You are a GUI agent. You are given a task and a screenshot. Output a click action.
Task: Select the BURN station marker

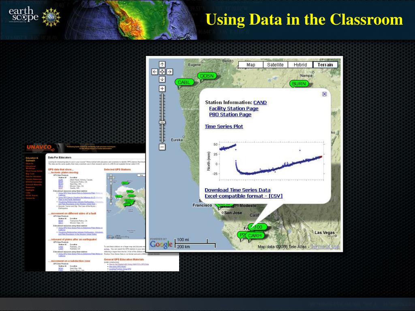click(299, 84)
